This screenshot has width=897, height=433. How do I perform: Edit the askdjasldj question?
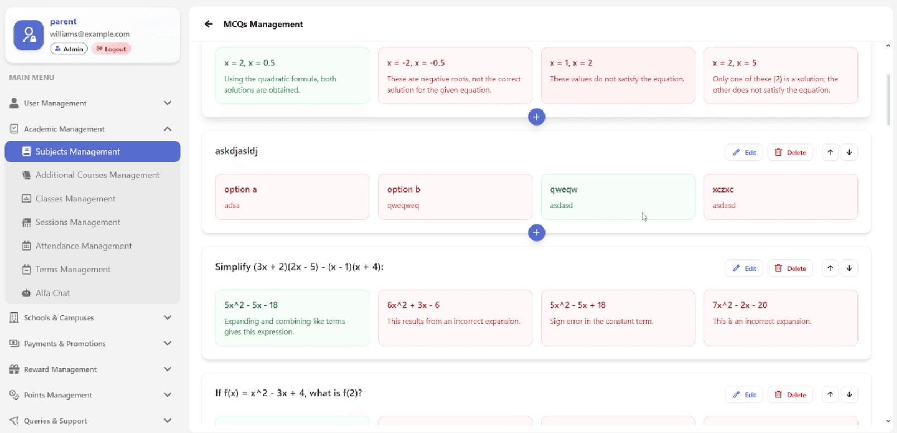(744, 152)
